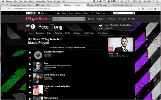Click the Apple menu

(x=3, y=1)
